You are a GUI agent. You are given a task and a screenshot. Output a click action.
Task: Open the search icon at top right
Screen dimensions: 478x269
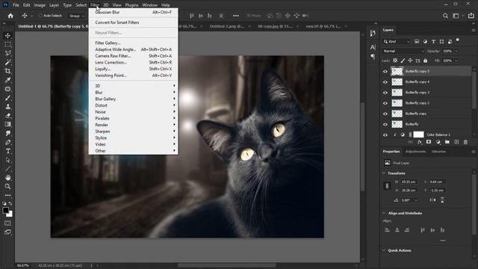(x=445, y=16)
